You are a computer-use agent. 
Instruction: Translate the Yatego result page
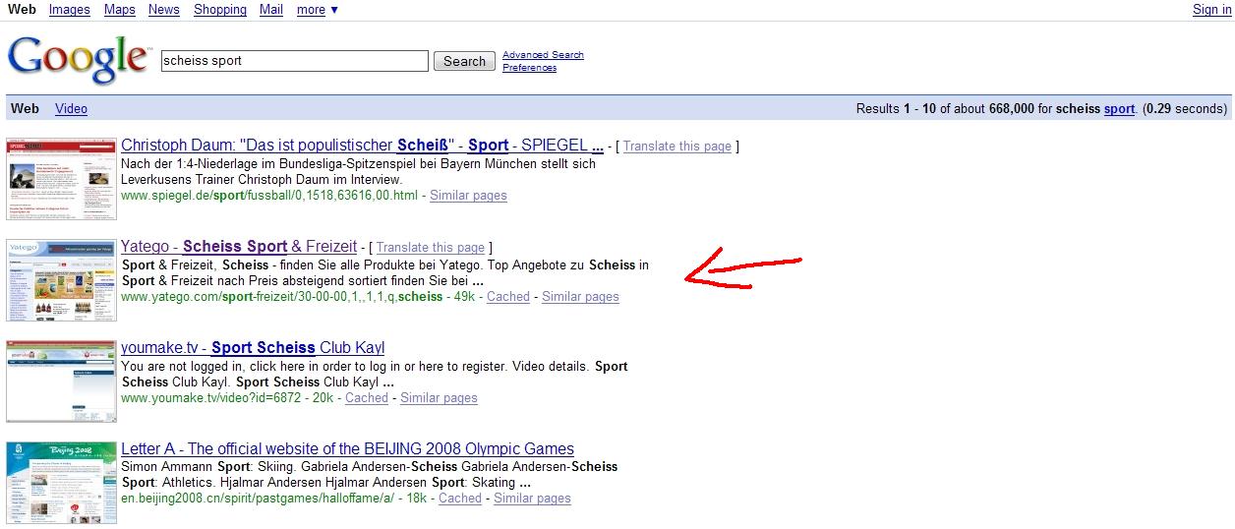(431, 248)
